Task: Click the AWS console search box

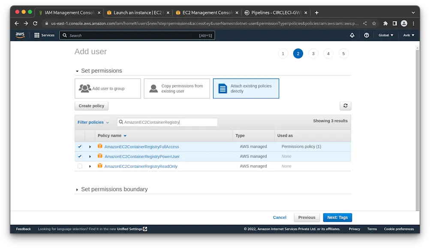Action: pyautogui.click(x=137, y=35)
